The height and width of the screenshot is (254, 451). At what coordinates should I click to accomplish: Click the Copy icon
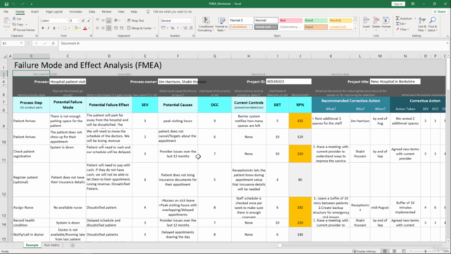coord(14,25)
